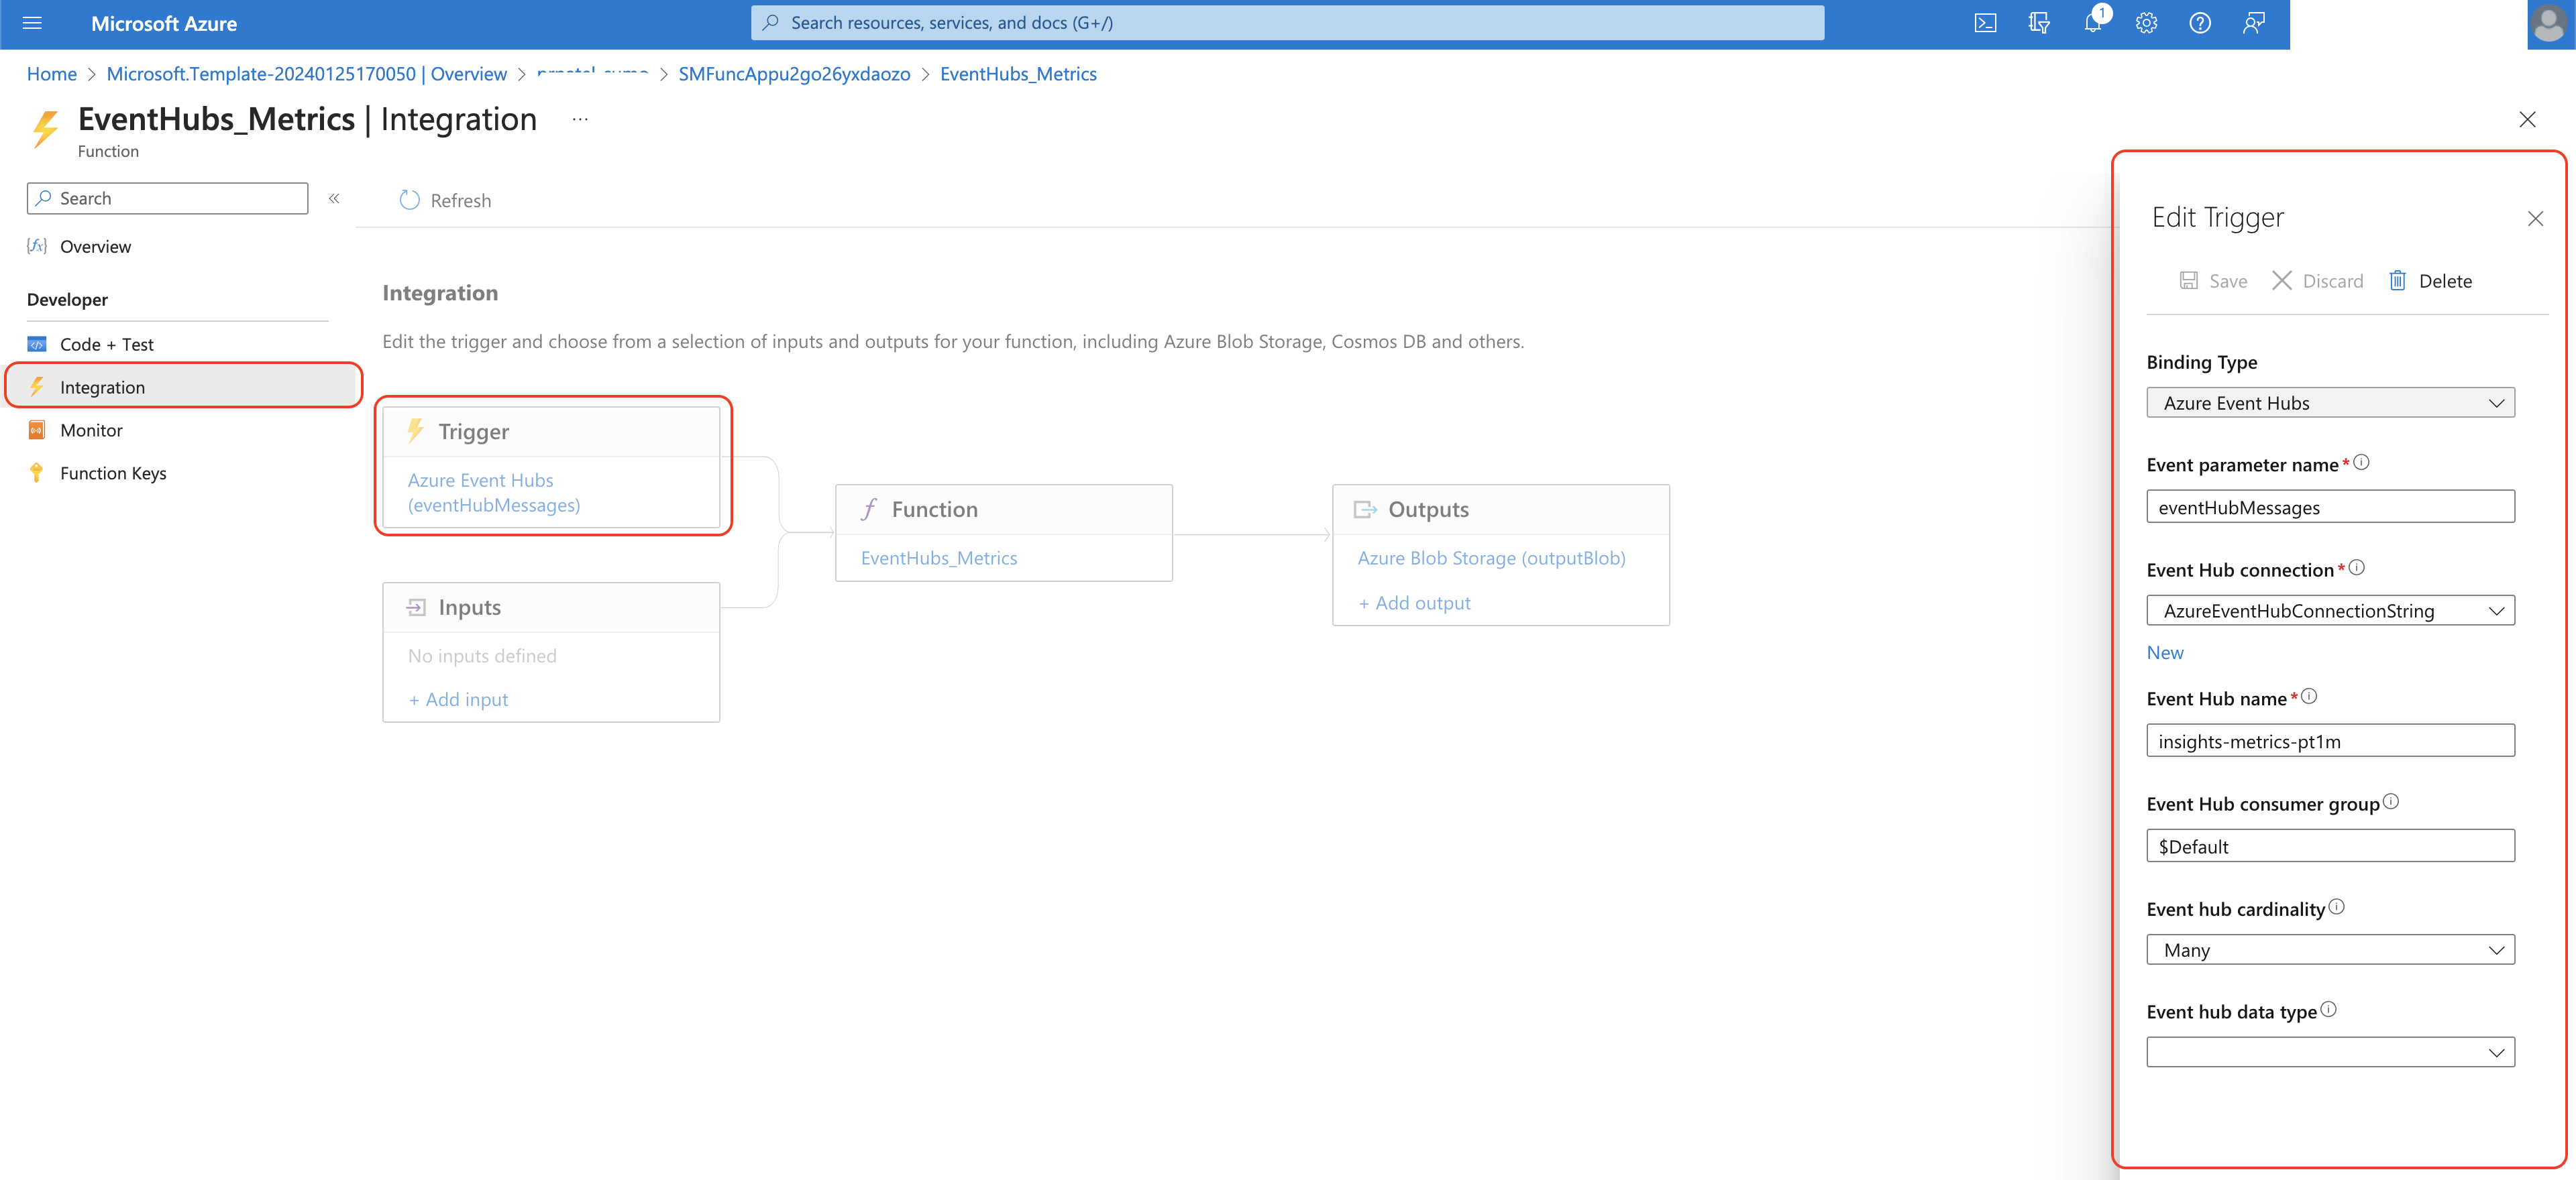Viewport: 2576px width, 1180px height.
Task: Open the feedback icon in header
Action: point(2253,23)
